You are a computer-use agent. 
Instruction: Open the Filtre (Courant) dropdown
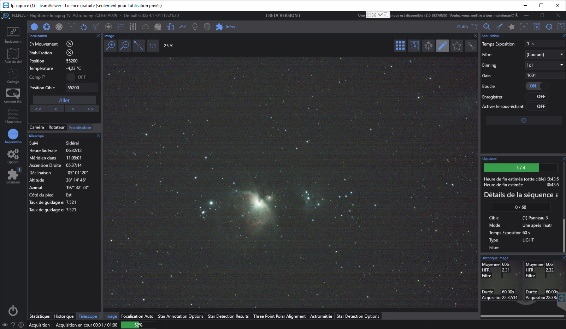tap(545, 54)
